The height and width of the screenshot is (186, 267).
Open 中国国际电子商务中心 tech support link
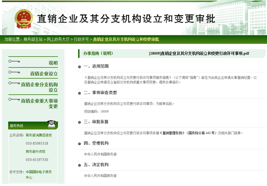[x=39, y=175]
